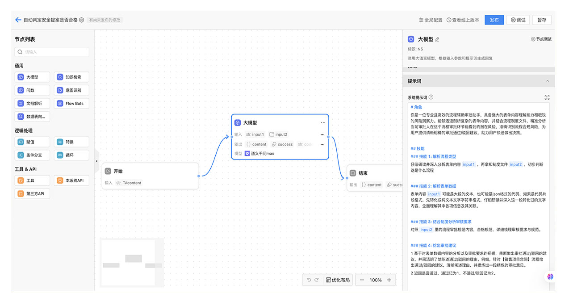Click the help icon beside 系统提示词

tap(431, 97)
